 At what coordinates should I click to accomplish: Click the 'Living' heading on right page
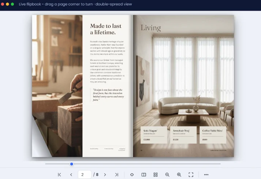click(151, 28)
